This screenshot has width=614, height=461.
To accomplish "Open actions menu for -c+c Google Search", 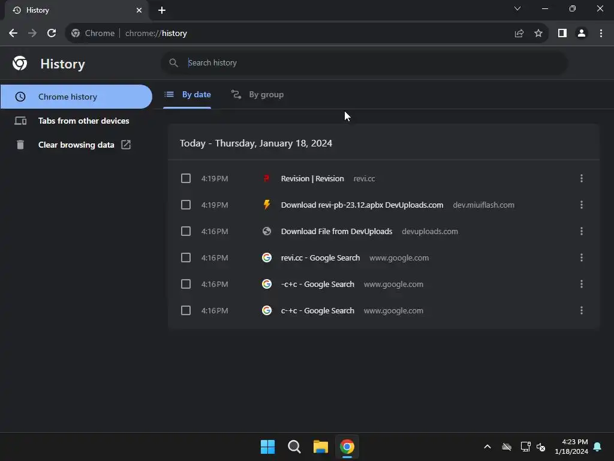I will (x=582, y=284).
